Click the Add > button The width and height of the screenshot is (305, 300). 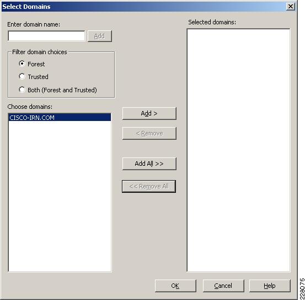pos(149,113)
